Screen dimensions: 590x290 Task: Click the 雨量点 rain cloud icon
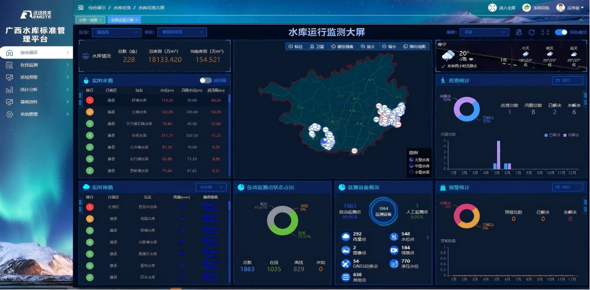346,236
